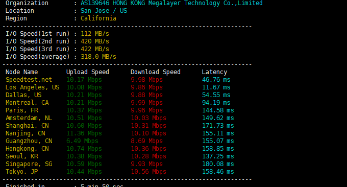Click the Tokyo, JP node name
Viewport: 347px width, 187px height.
(21, 172)
